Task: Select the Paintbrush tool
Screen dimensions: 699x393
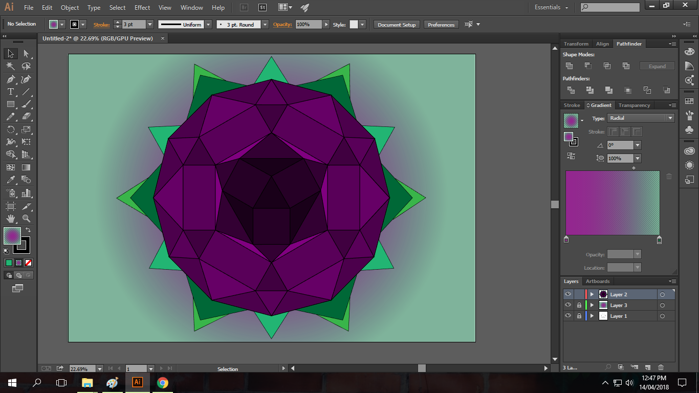Action: (26, 104)
